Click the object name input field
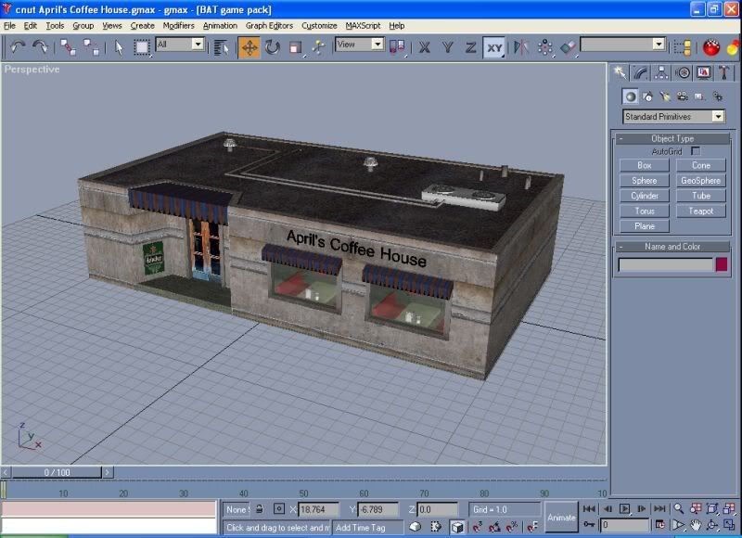The image size is (742, 538). point(665,264)
